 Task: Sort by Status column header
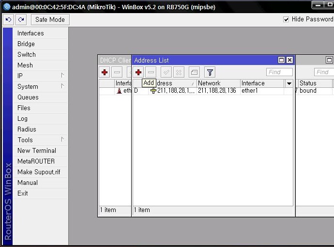[315, 83]
